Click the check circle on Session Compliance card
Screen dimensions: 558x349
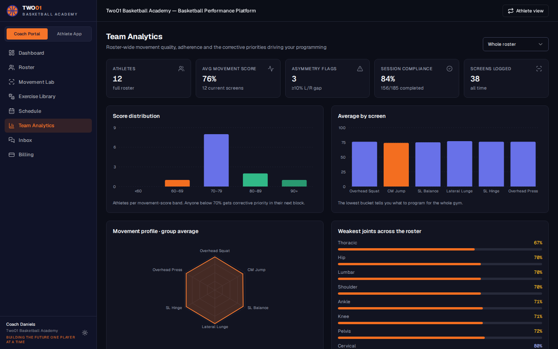click(x=449, y=69)
